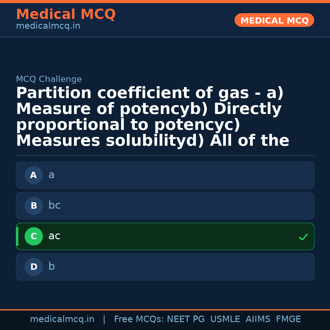Select the circular A option badge
This screenshot has height=330, width=330.
34,175
